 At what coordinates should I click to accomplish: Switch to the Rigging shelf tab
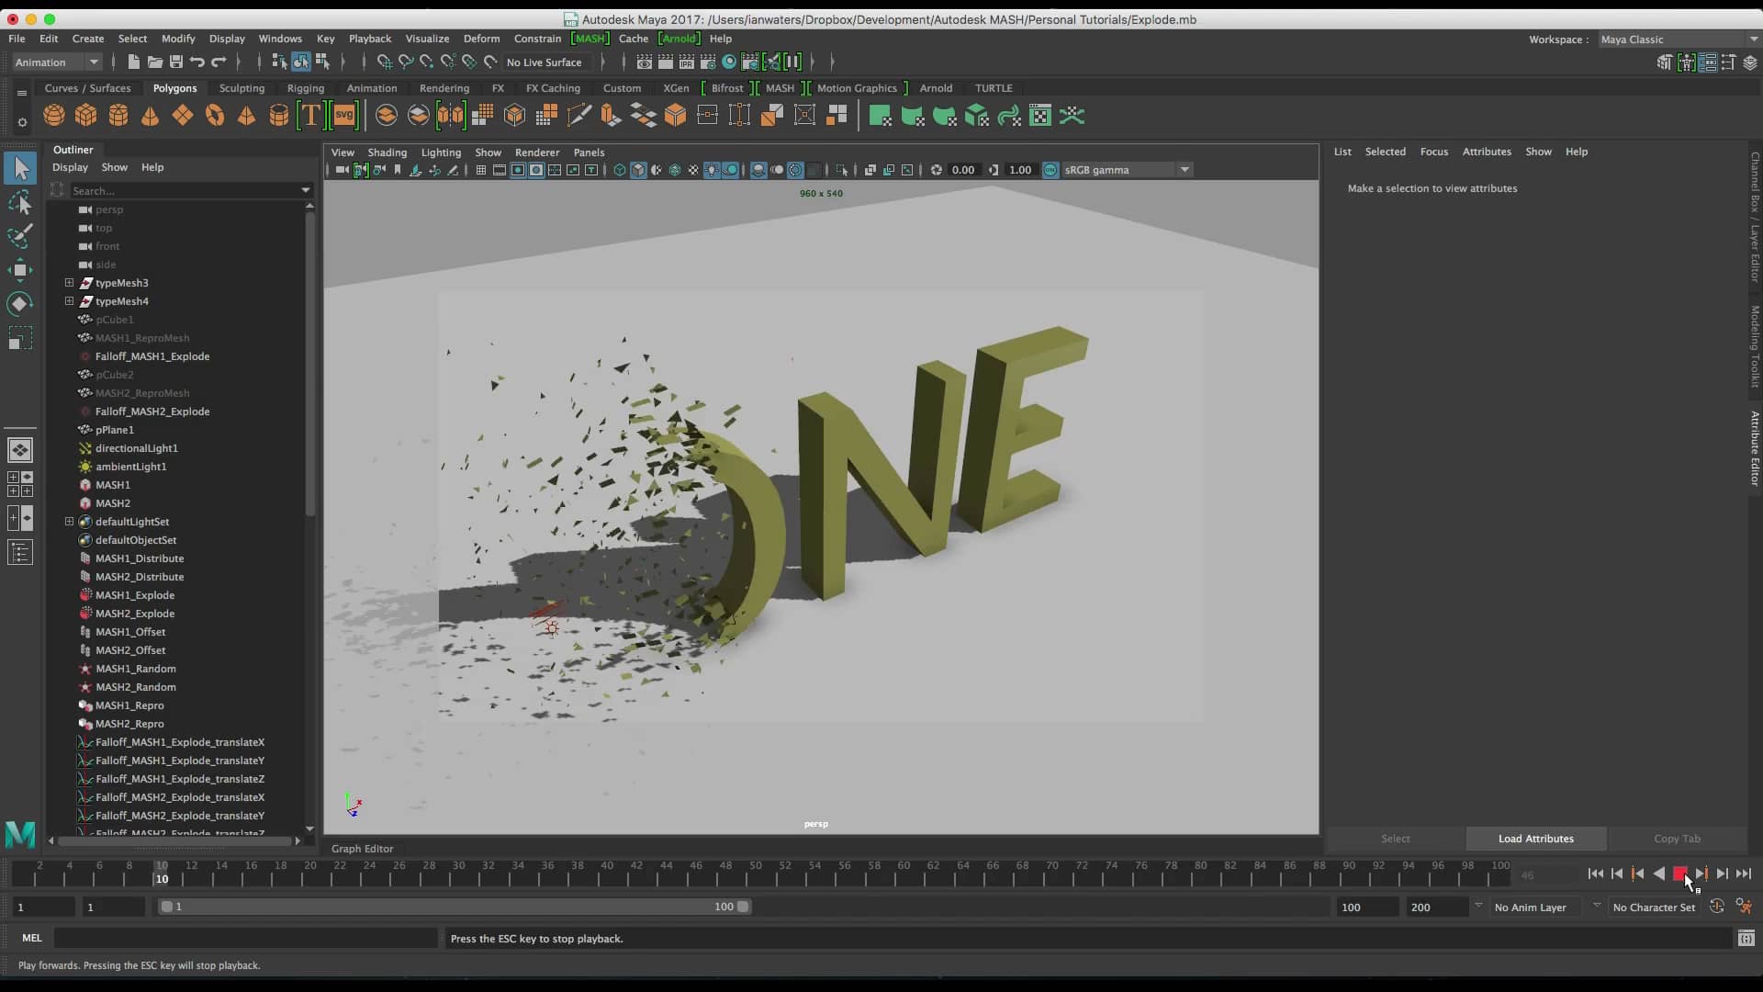(306, 88)
